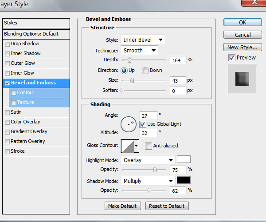Viewport: 266px width, 222px height.
Task: Toggle the Use Global Light checkbox
Action: 142,124
